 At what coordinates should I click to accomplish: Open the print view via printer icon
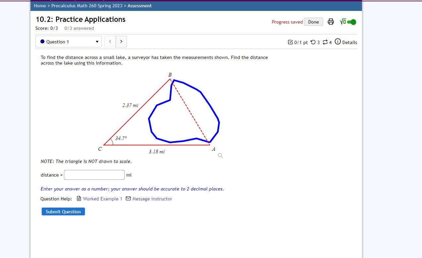(x=331, y=21)
